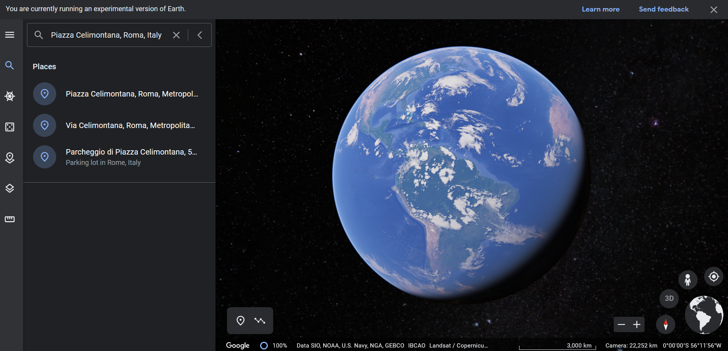Zoom in with plus button
The image size is (728, 351).
click(x=637, y=325)
